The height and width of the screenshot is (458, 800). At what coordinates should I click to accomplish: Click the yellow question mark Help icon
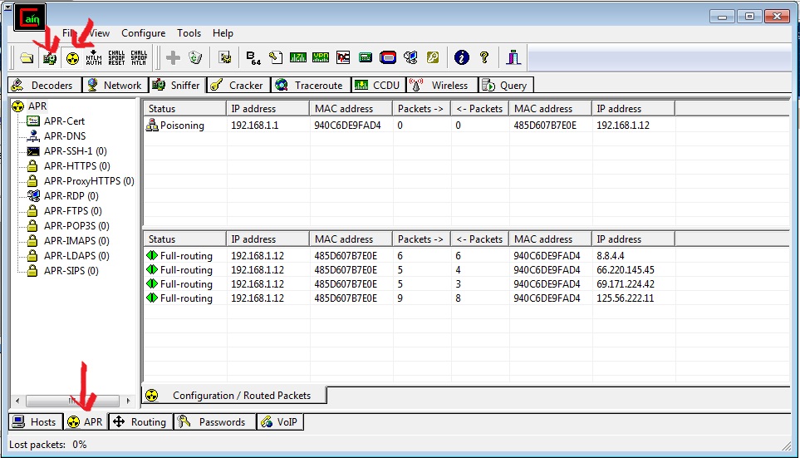[484, 57]
